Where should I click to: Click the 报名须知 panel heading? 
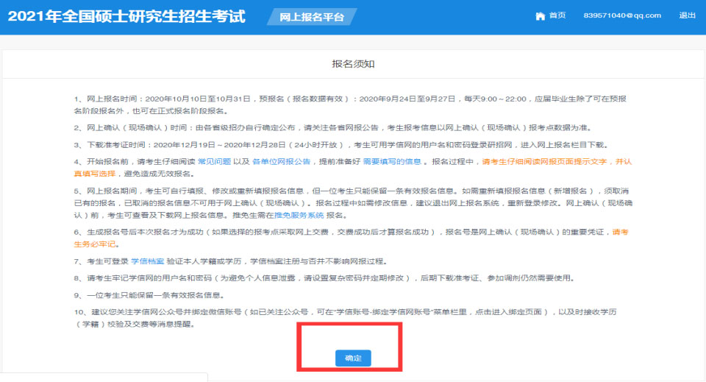[354, 64]
